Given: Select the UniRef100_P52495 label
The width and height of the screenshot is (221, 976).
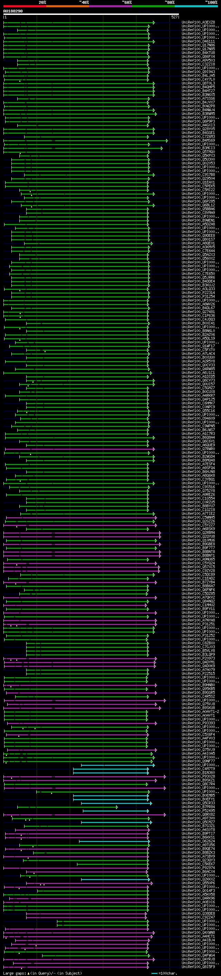Looking at the screenshot, I should [198, 811].
